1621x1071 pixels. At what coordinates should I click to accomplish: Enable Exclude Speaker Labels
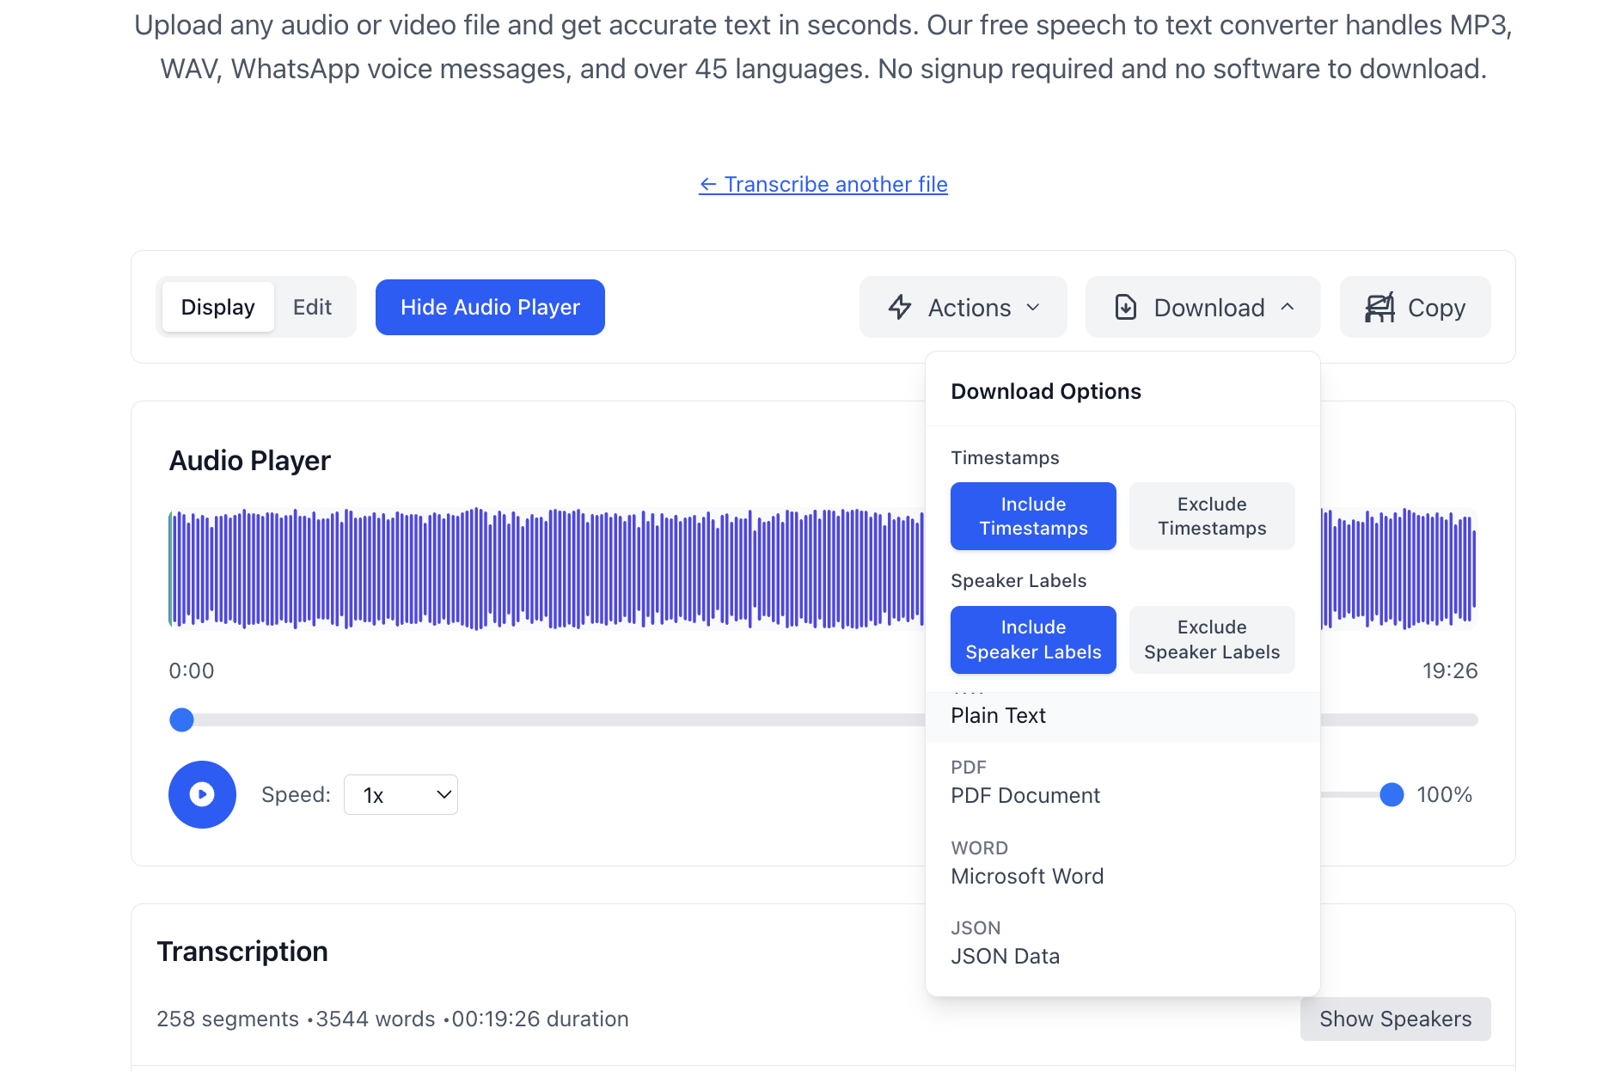pyautogui.click(x=1211, y=640)
